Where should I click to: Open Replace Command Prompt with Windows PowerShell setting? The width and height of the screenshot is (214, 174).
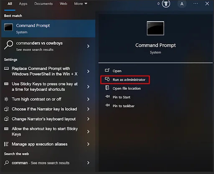[48, 71]
